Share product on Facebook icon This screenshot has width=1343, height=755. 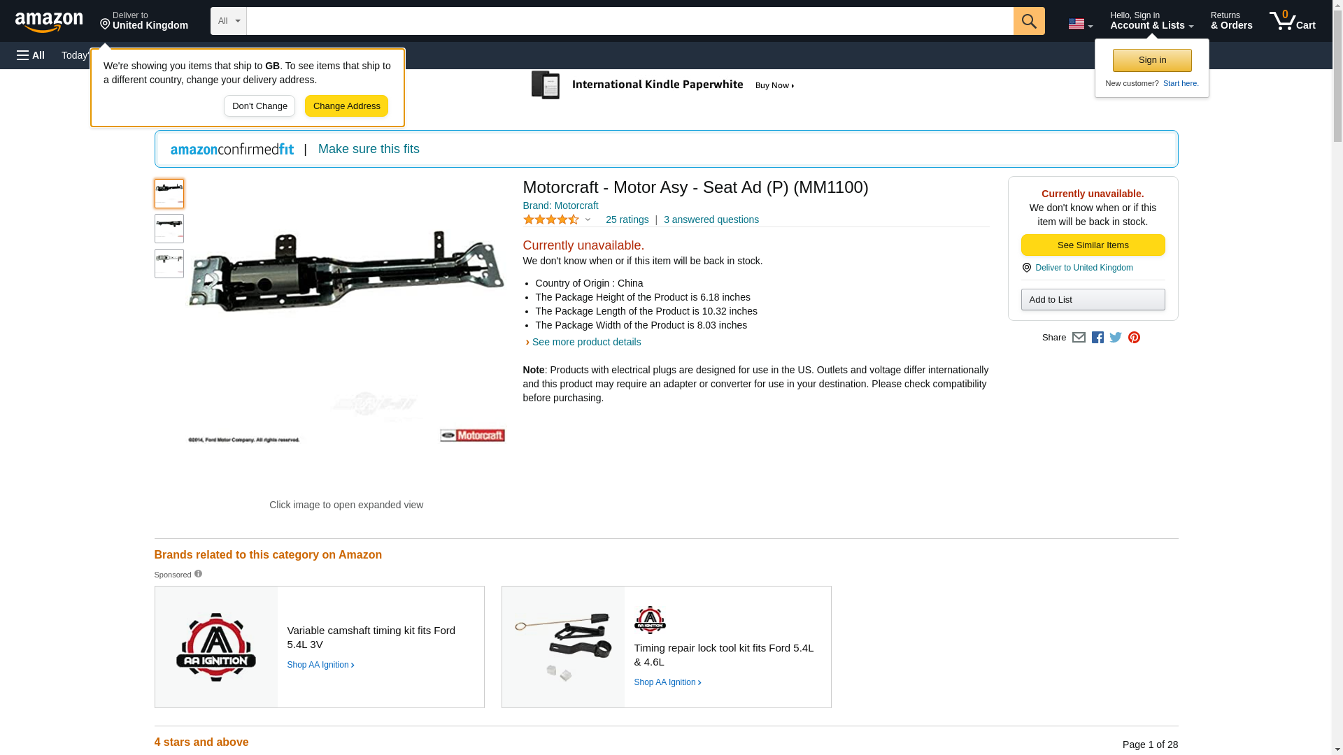[1097, 338]
